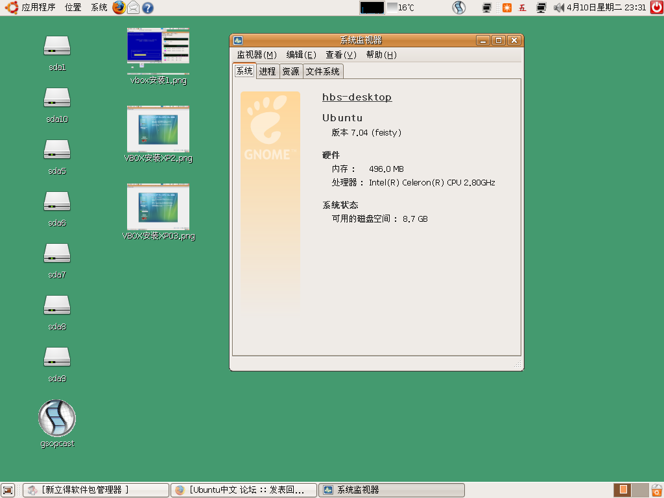Image resolution: width=664 pixels, height=498 pixels.
Task: Open the volume control speaker icon
Action: (558, 8)
